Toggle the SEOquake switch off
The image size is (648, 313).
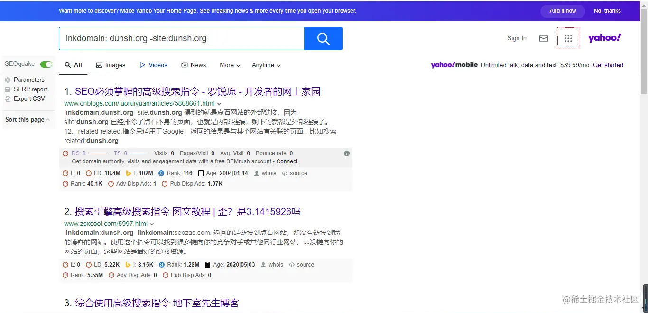pos(46,64)
